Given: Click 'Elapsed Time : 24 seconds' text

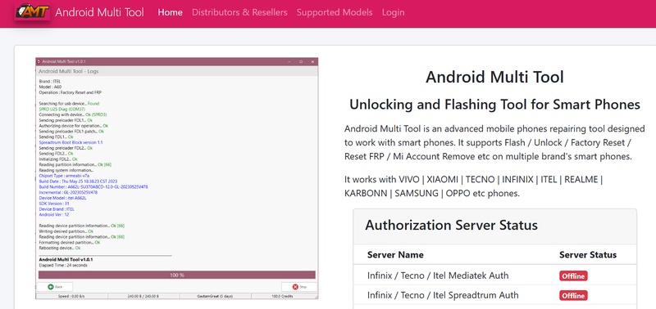Looking at the screenshot, I should [x=63, y=265].
